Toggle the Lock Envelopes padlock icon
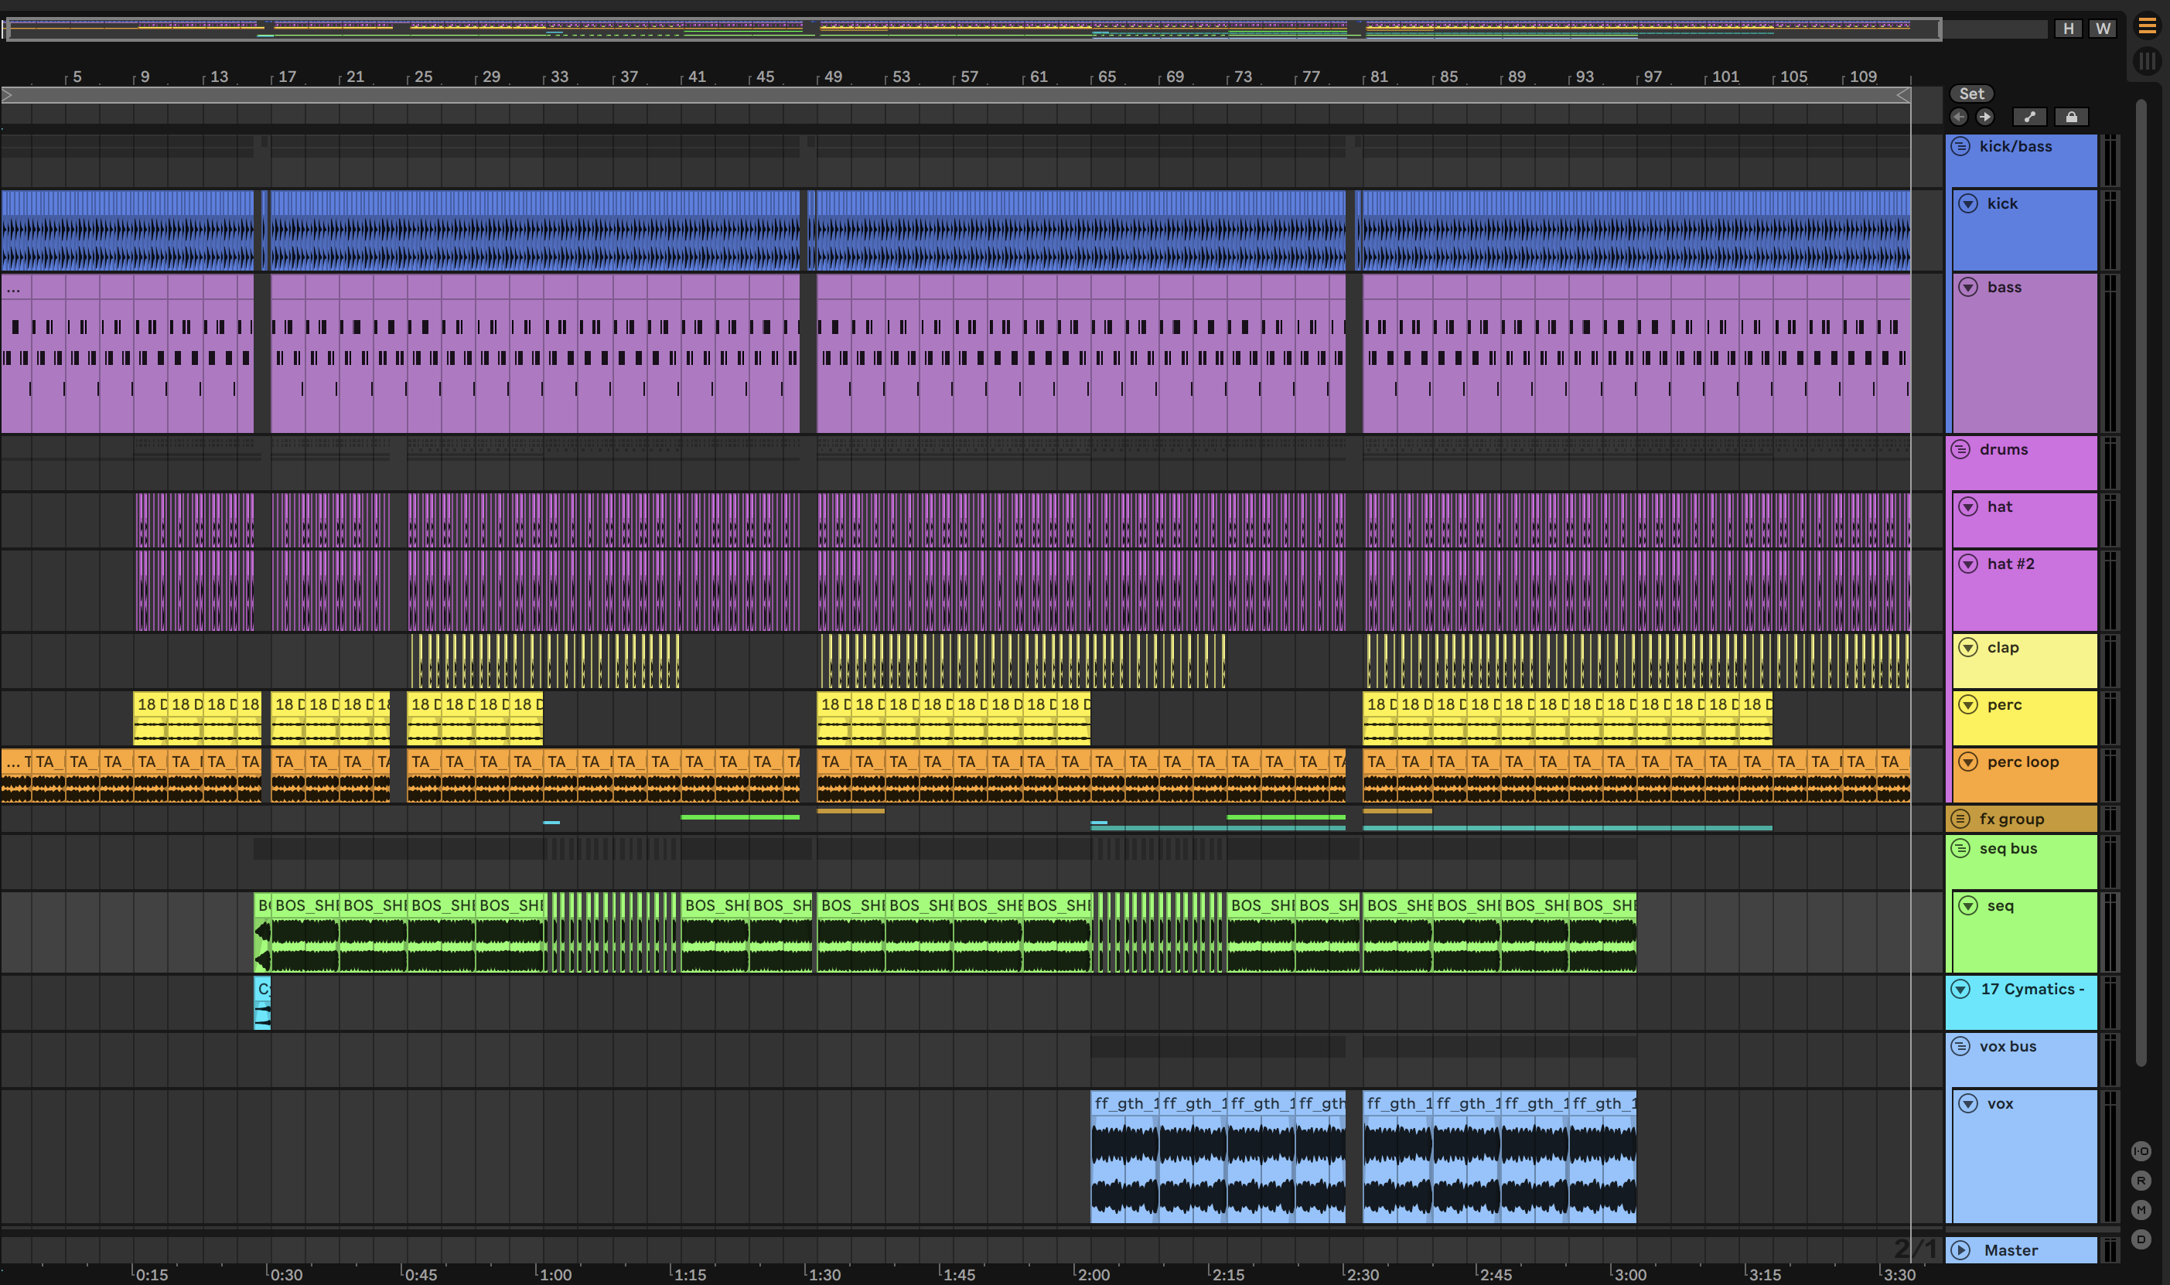The width and height of the screenshot is (2170, 1285). (x=2071, y=117)
